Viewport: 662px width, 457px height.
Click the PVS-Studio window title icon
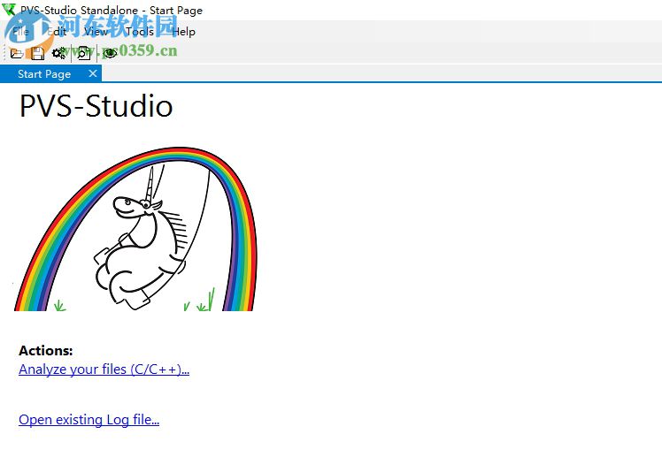tap(9, 9)
